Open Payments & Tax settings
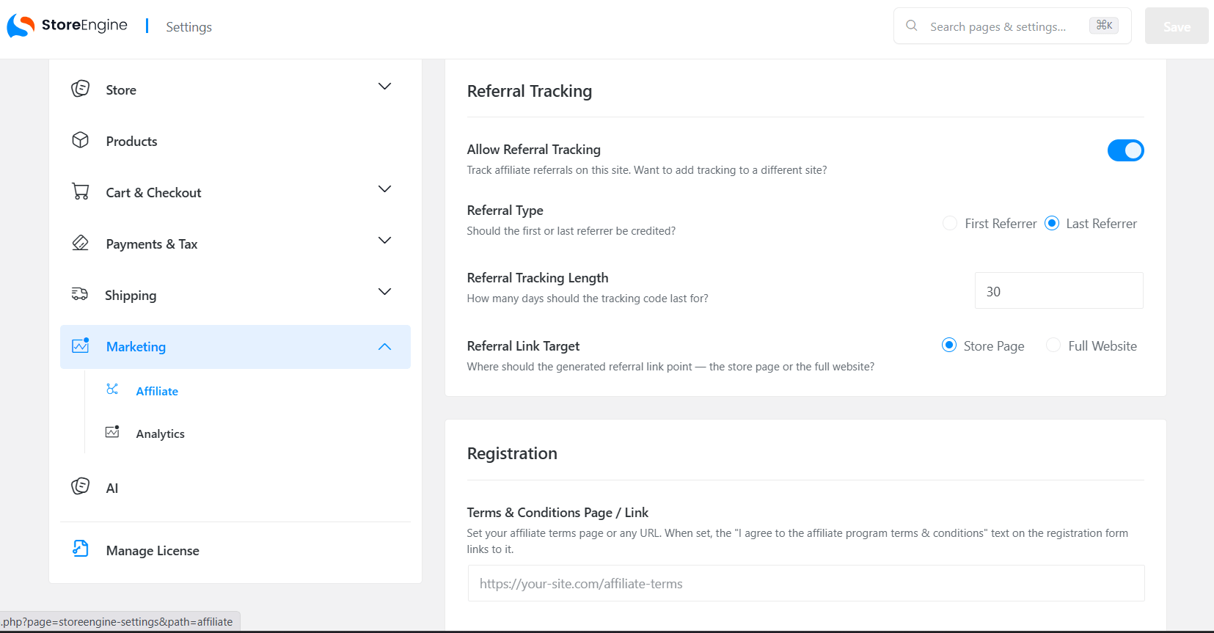The height and width of the screenshot is (633, 1214). click(235, 244)
